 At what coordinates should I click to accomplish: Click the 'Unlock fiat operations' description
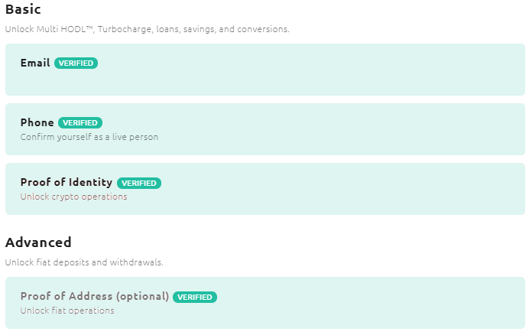(67, 311)
